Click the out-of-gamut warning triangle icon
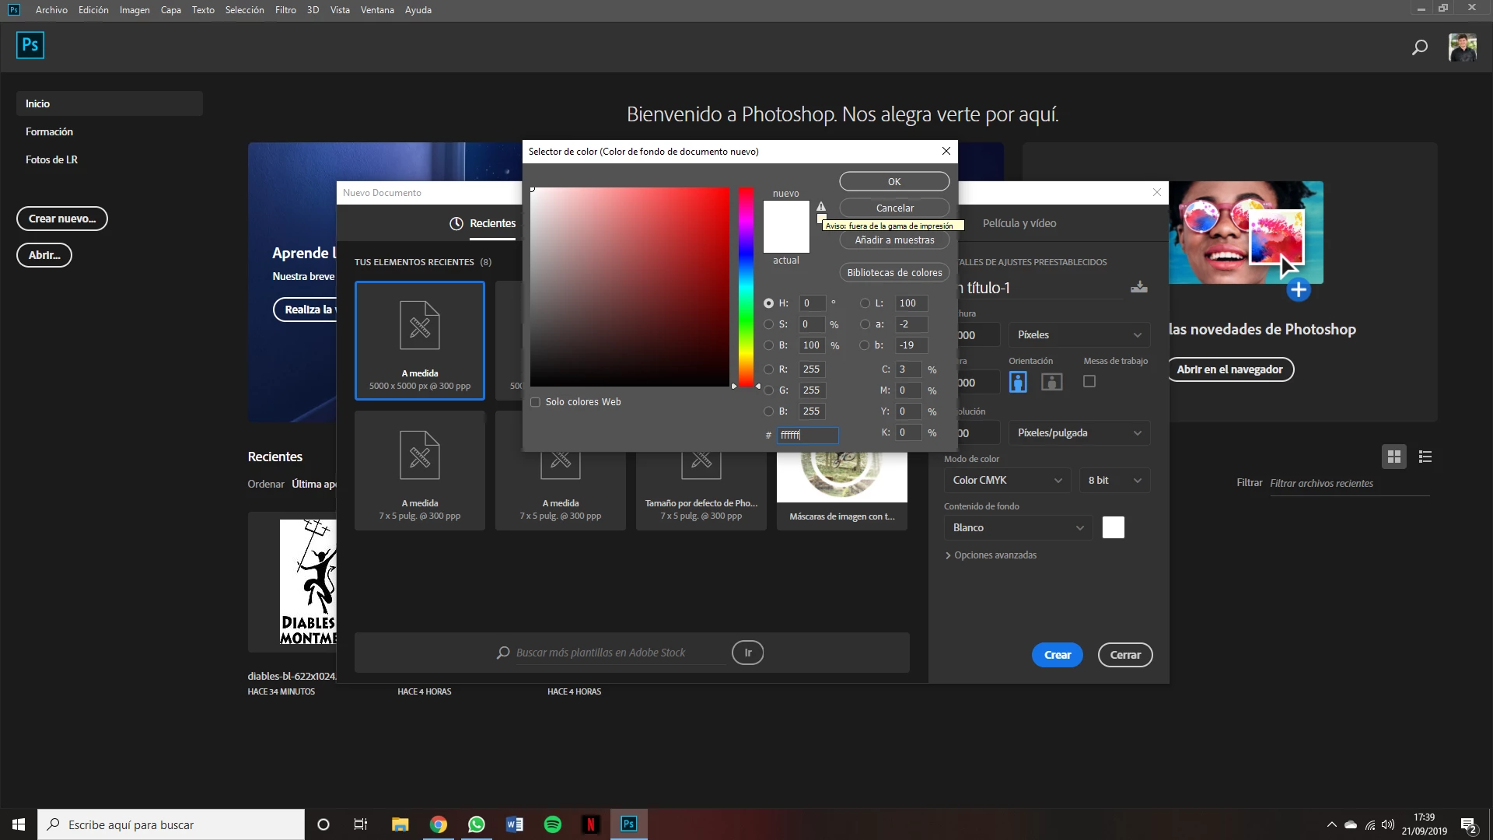This screenshot has height=840, width=1493. tap(821, 207)
